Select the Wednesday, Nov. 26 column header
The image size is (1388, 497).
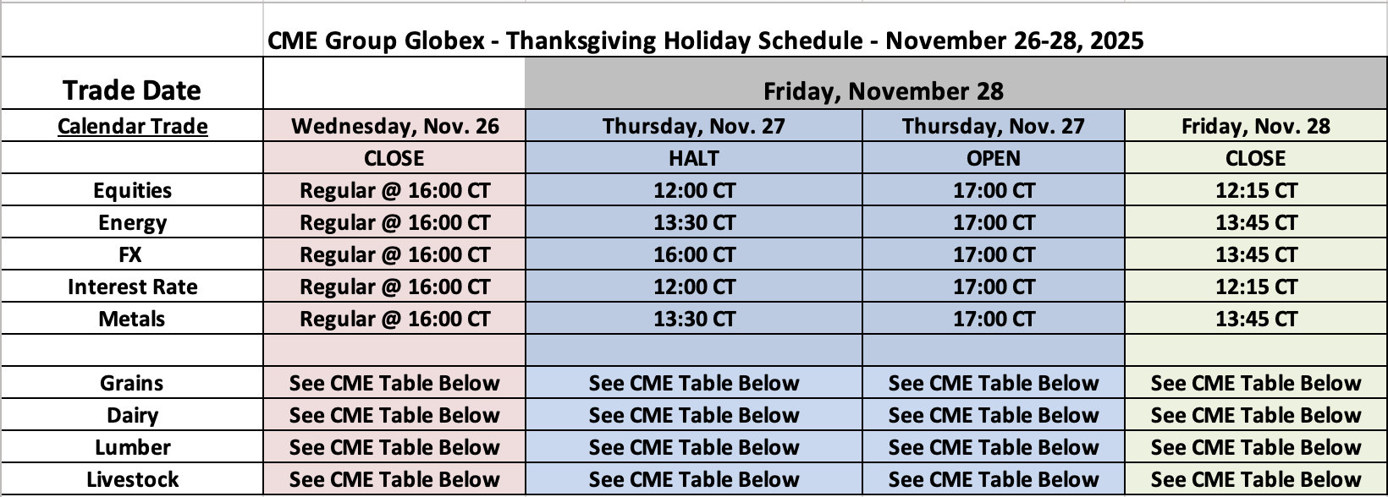[x=394, y=126]
